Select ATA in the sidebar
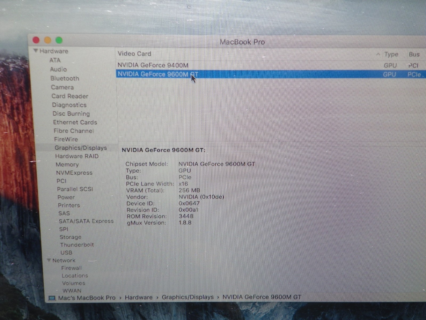426x320 pixels. click(x=55, y=60)
